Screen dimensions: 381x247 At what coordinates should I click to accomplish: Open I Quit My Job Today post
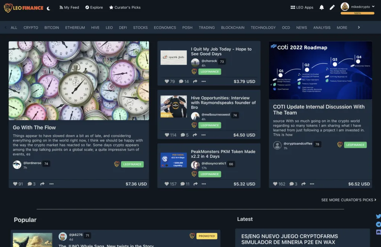(x=221, y=51)
